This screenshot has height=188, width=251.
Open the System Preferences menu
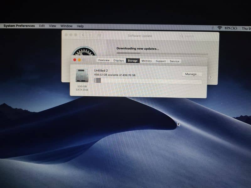click(x=19, y=26)
